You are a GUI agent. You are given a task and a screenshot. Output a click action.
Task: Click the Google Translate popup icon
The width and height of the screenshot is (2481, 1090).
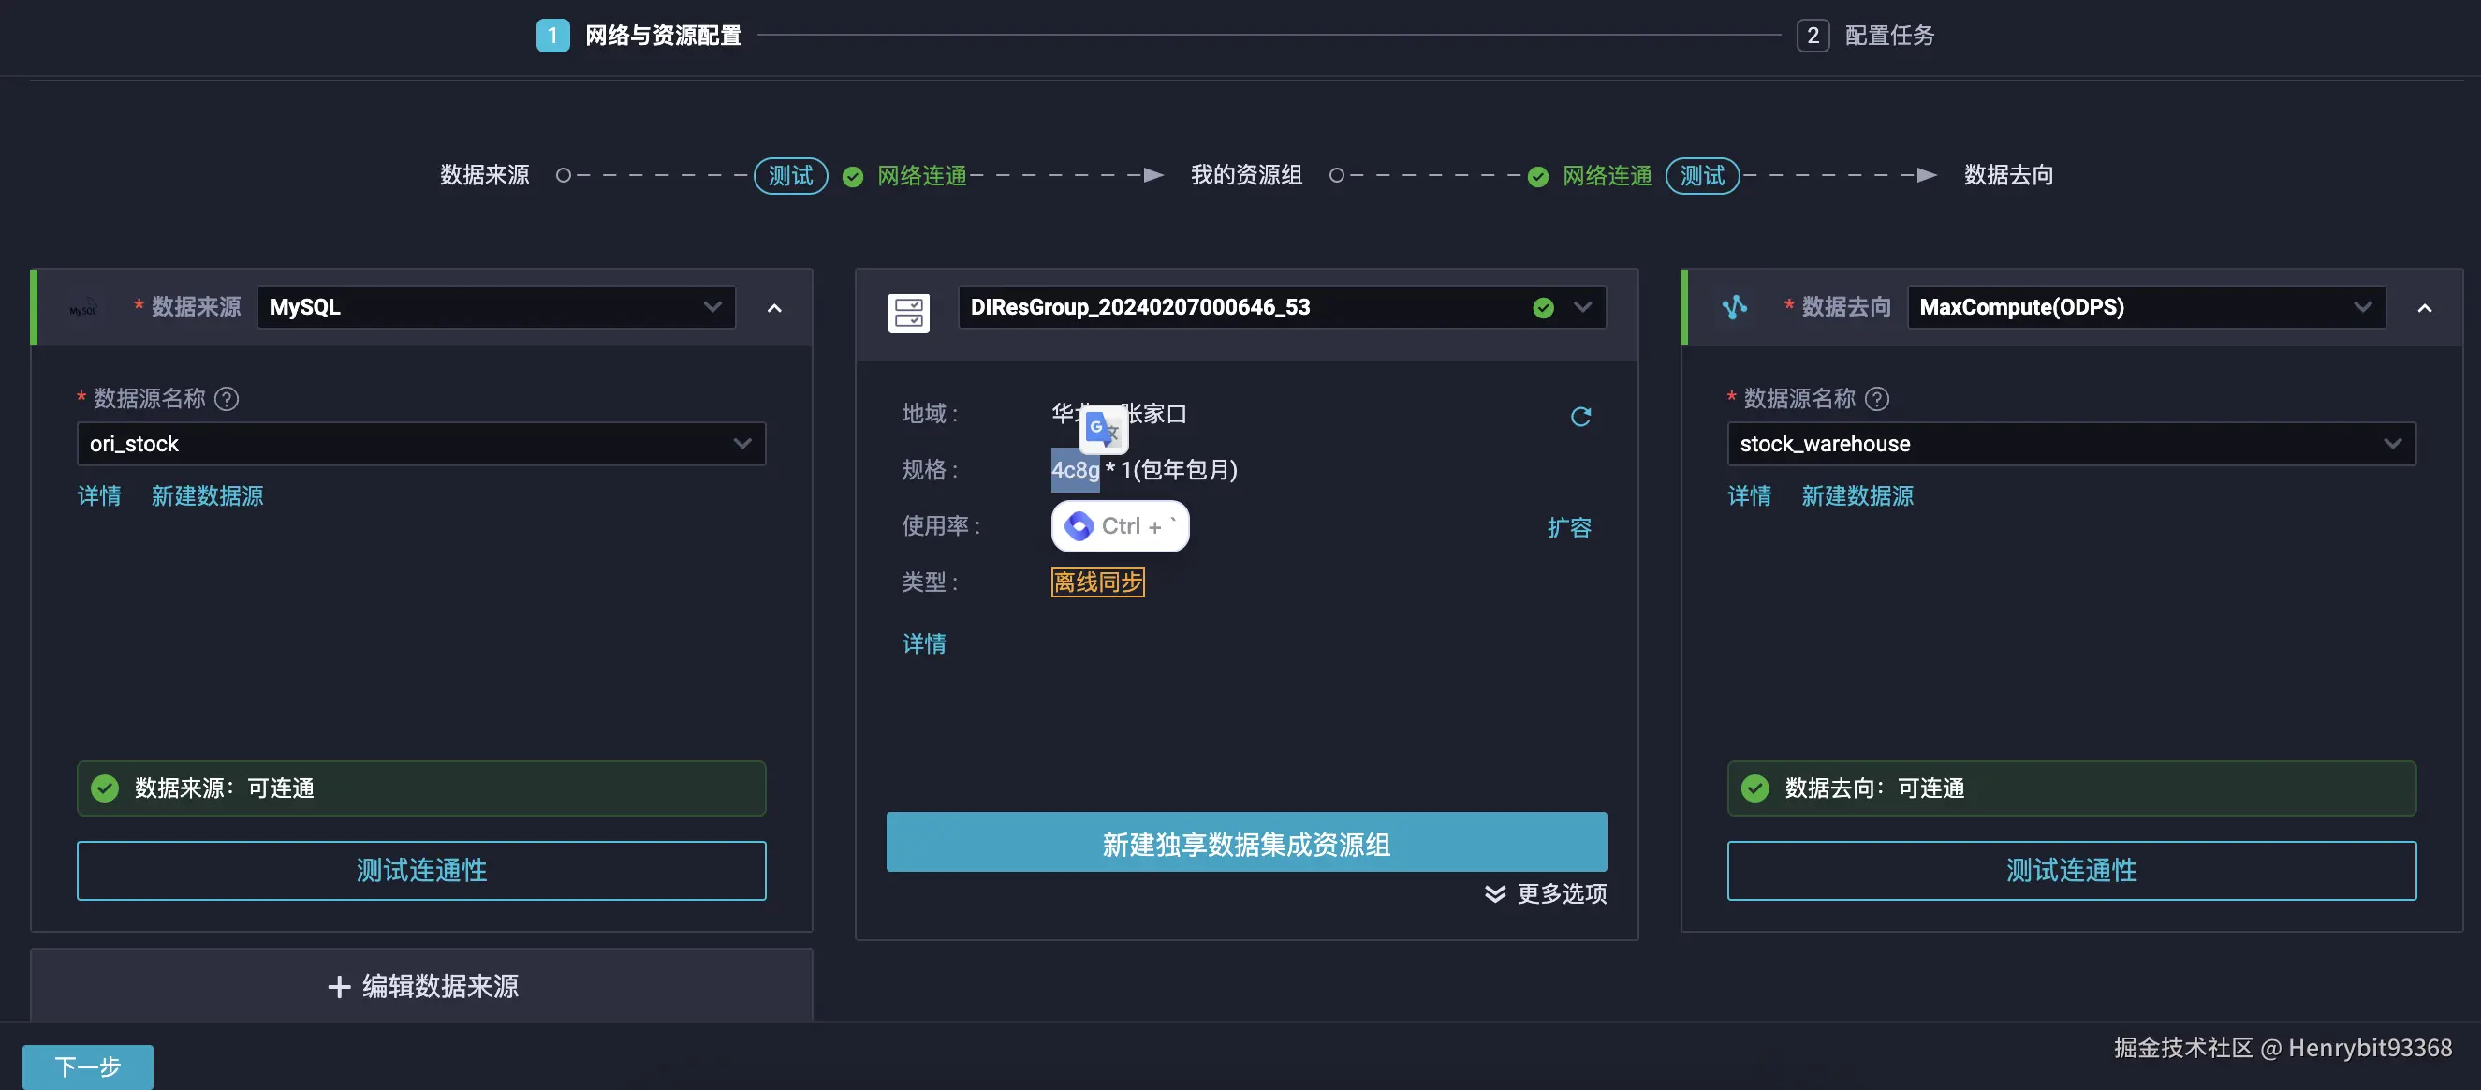click(x=1102, y=429)
